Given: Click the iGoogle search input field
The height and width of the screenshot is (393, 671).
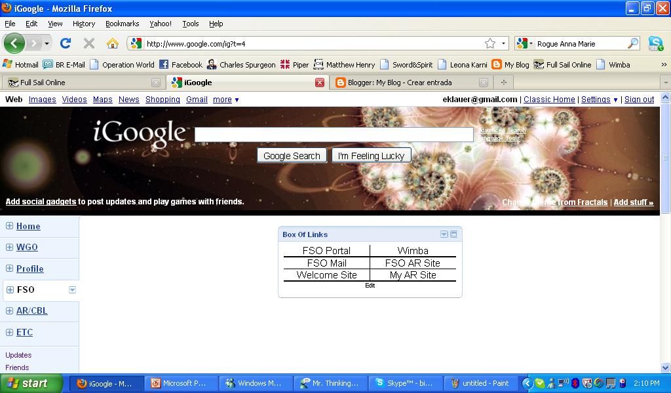Looking at the screenshot, I should pos(334,134).
